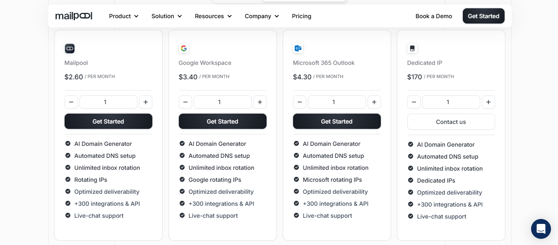Open the Resources dropdown
Viewport: 558px width, 245px height.
[x=213, y=16]
